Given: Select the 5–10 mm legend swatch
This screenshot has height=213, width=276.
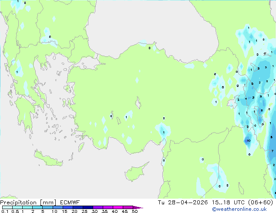Looking at the screenshot, I should click(x=47, y=207).
